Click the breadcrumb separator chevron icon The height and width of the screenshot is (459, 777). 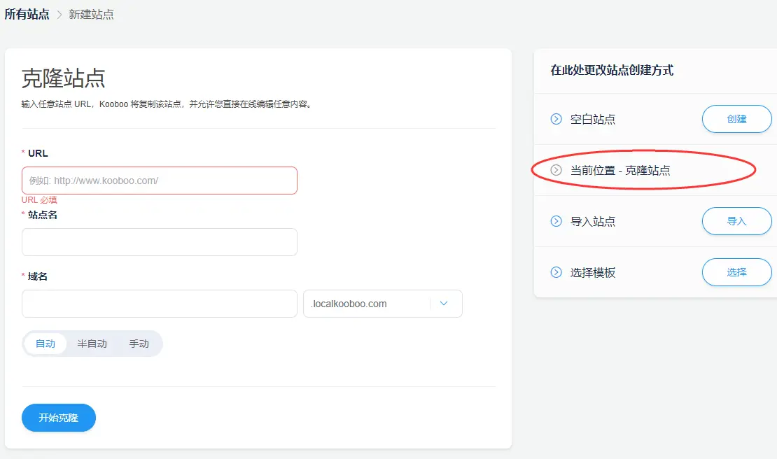coord(59,15)
